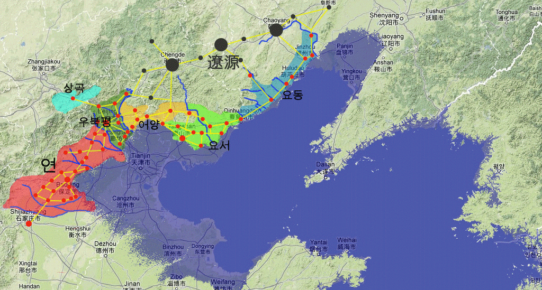542x290 pixels.
Task: Click the Weihai city label
Action: [347, 243]
